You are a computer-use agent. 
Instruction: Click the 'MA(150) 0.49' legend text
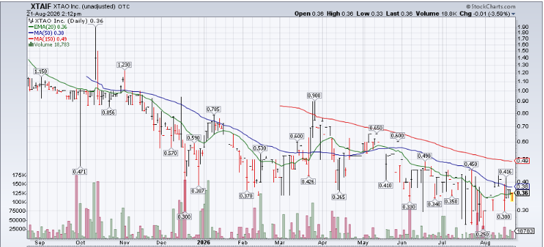[x=50, y=38]
